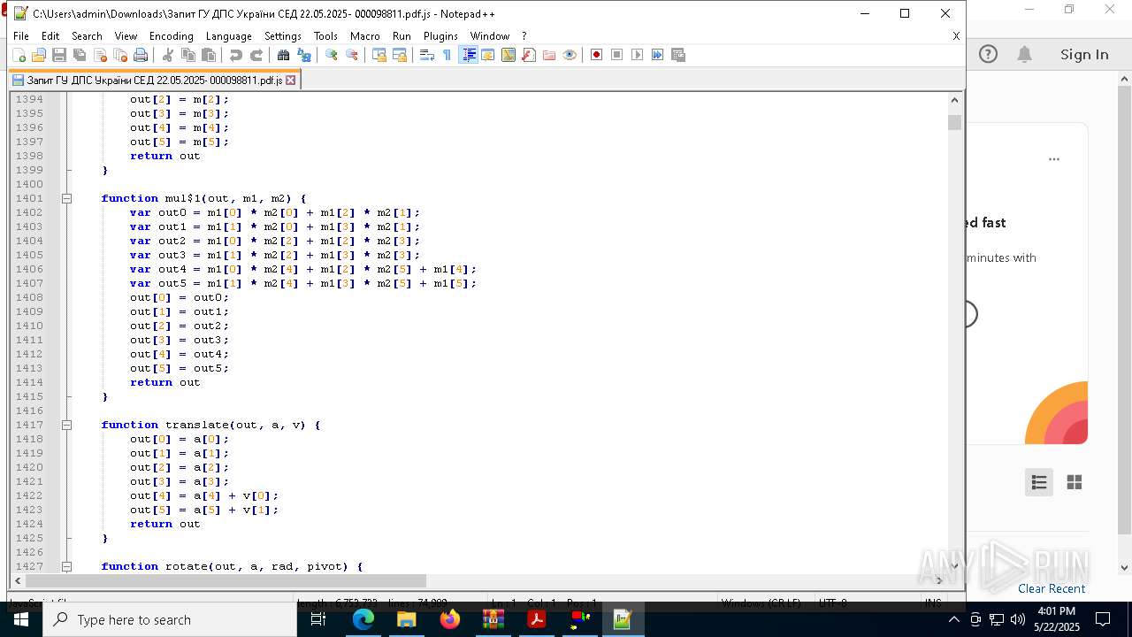Start macro recording with red dot icon
Image resolution: width=1132 pixels, height=637 pixels.
(597, 55)
